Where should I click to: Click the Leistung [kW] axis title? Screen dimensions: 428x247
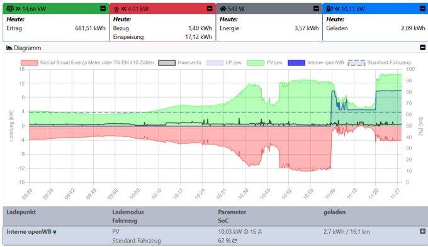point(11,126)
